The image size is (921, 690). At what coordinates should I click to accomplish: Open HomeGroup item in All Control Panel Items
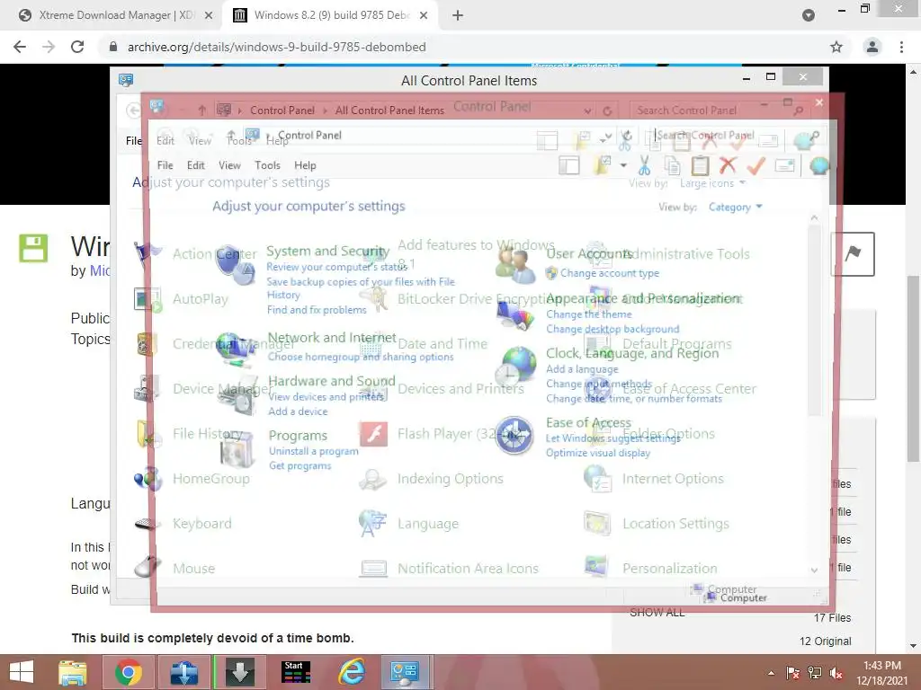[x=192, y=479]
